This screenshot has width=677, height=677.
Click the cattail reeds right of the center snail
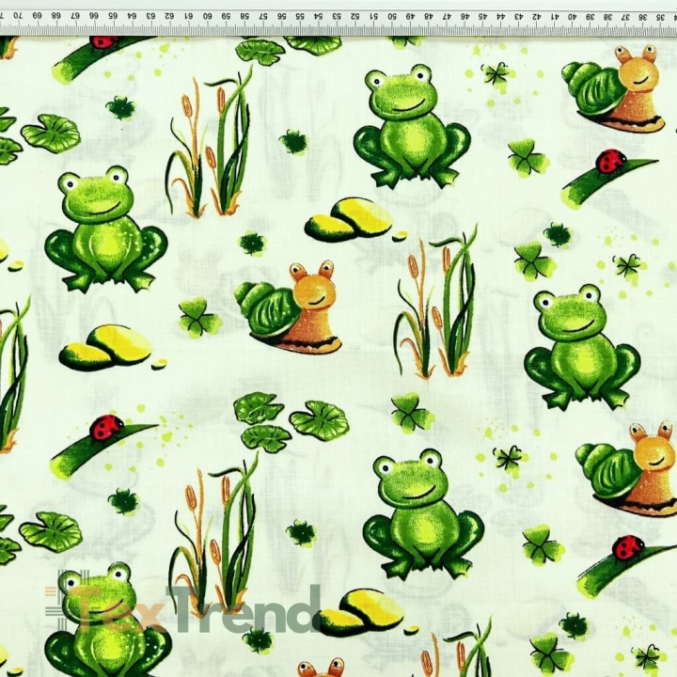[x=436, y=302]
